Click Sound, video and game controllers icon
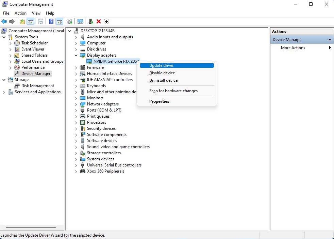This screenshot has height=239, width=334. pyautogui.click(x=83, y=147)
